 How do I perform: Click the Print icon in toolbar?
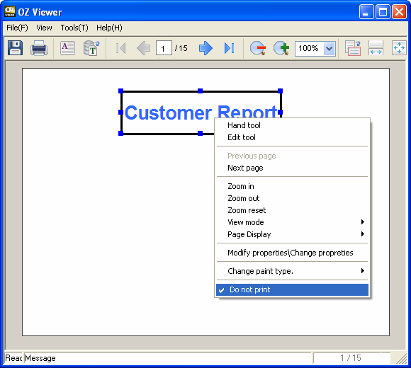39,47
